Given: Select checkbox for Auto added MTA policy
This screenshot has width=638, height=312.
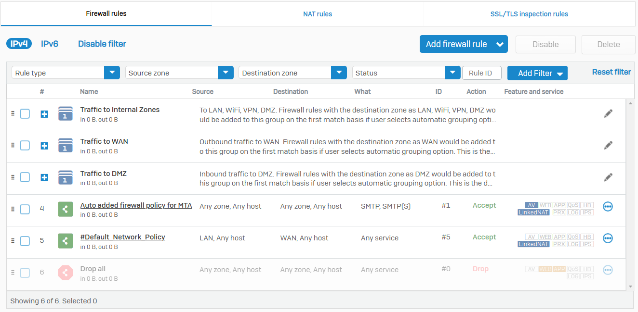Looking at the screenshot, I should pos(25,209).
